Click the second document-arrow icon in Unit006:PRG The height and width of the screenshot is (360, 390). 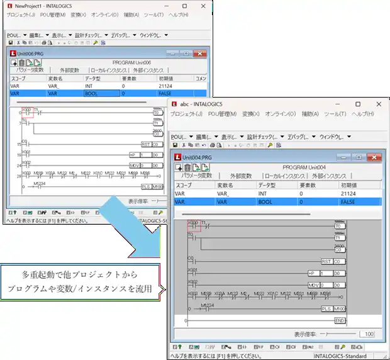tap(38, 62)
